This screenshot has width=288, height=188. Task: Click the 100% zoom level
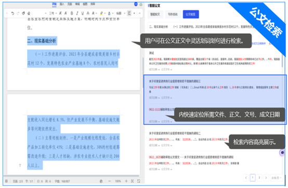click(x=118, y=181)
